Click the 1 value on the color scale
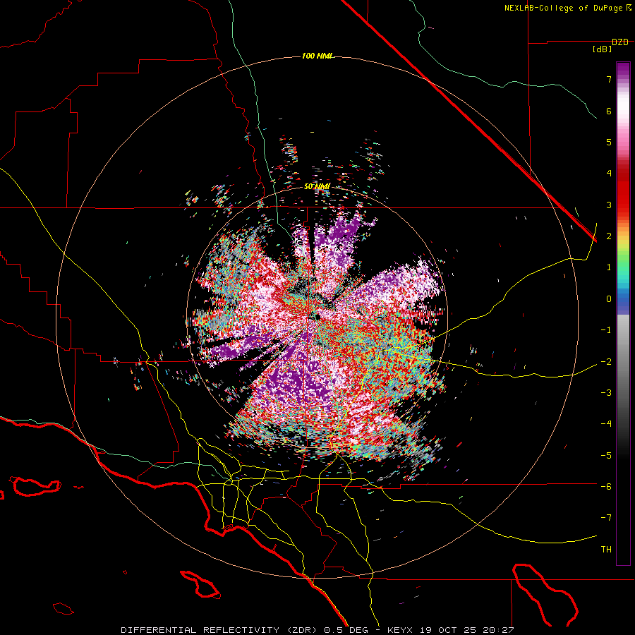 coord(609,267)
